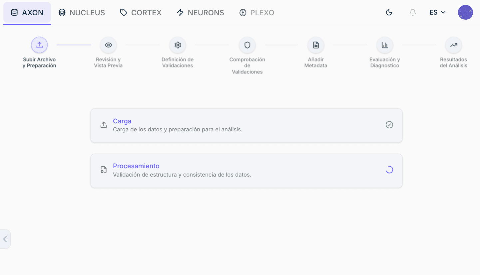Open notifications via the bell icon
480x275 pixels.
pyautogui.click(x=413, y=13)
